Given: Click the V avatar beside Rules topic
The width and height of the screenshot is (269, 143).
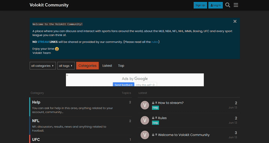Looking at the screenshot, I should click(145, 120).
